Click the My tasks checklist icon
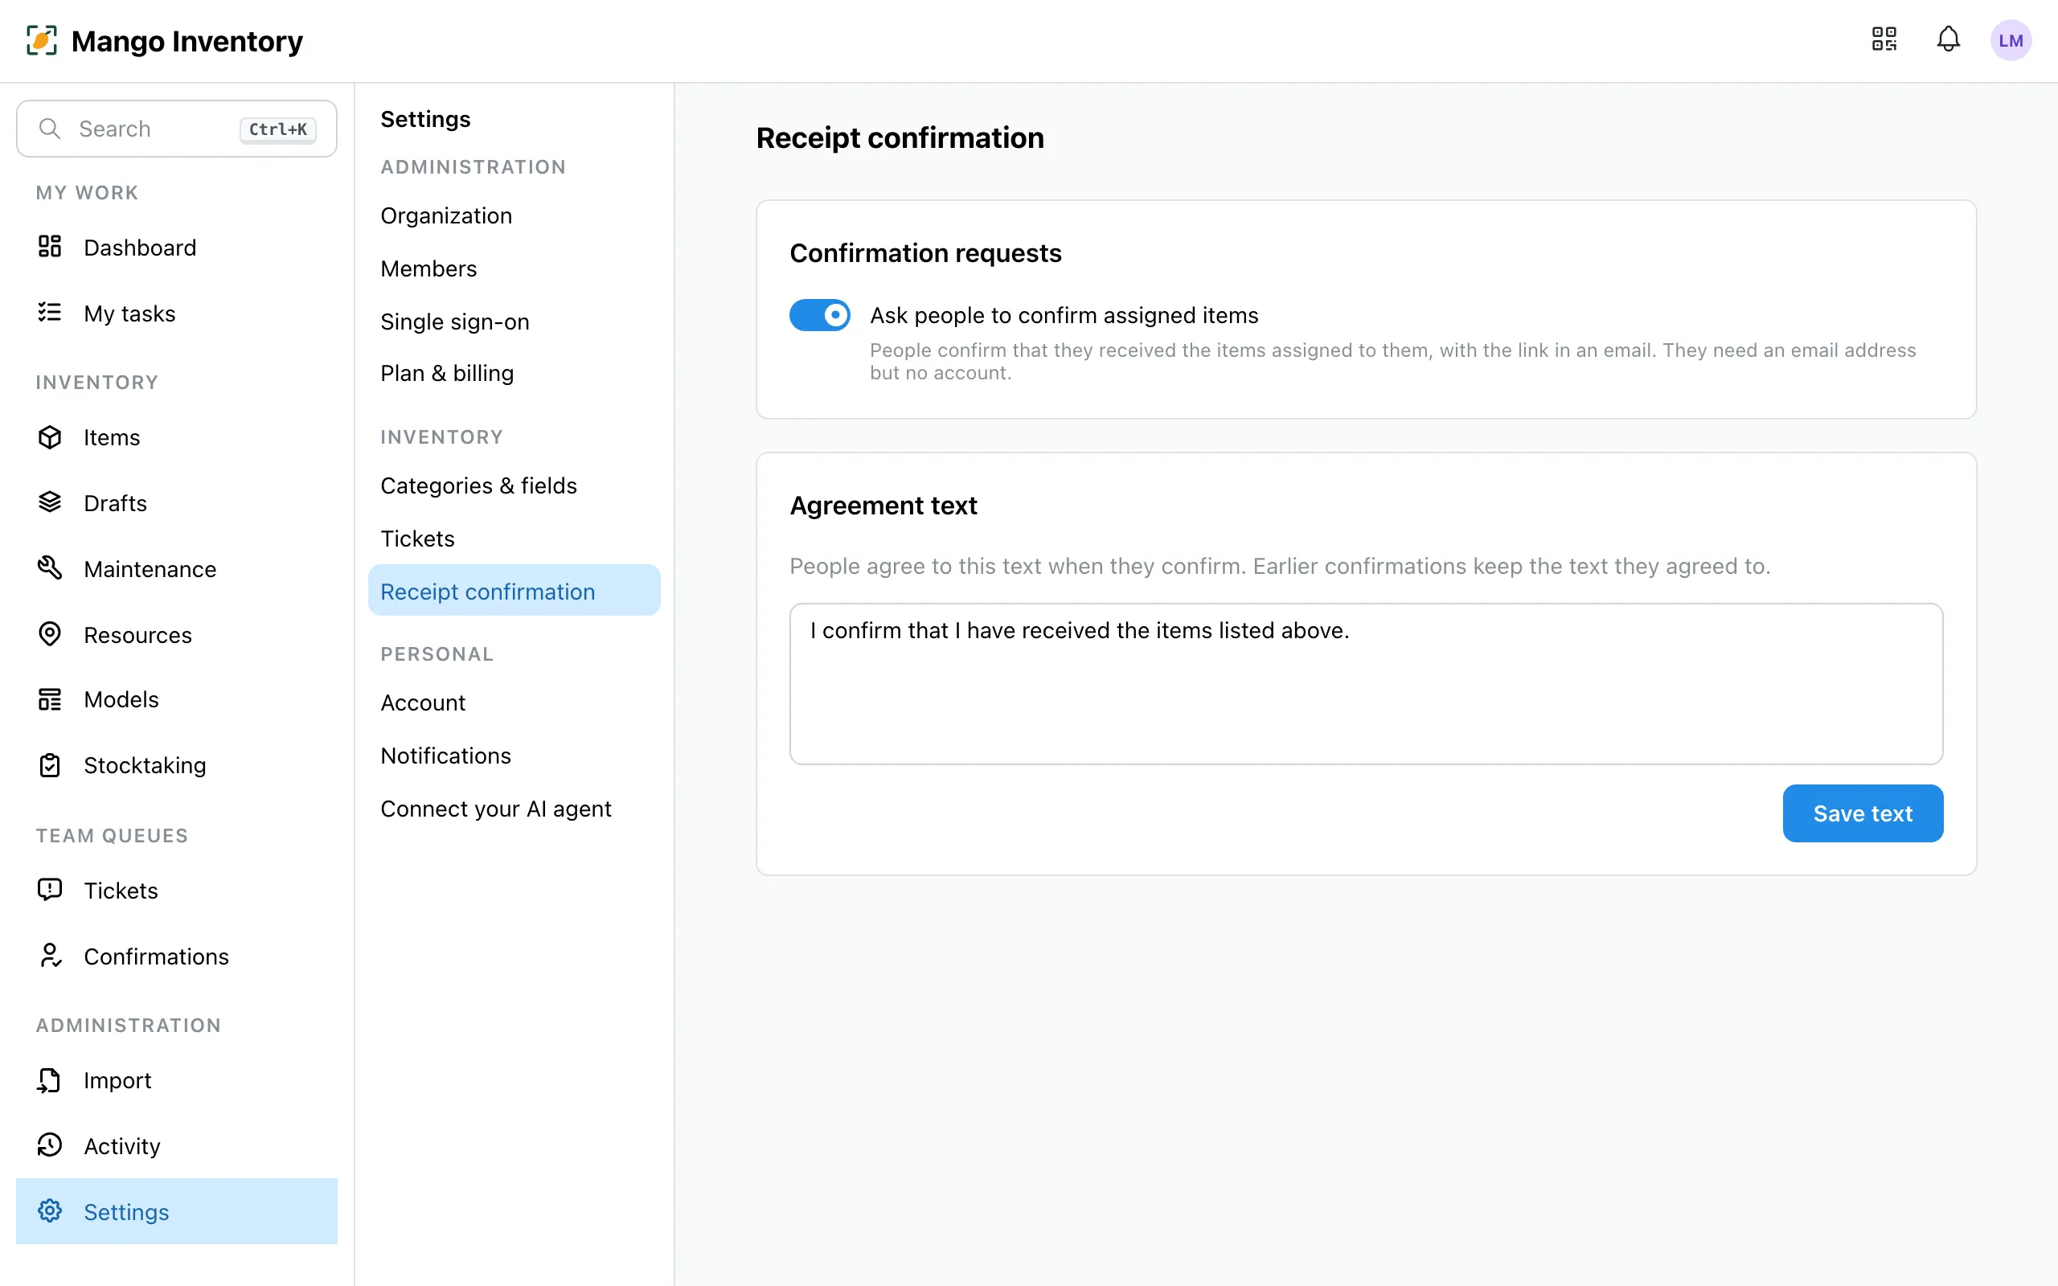 tap(49, 312)
